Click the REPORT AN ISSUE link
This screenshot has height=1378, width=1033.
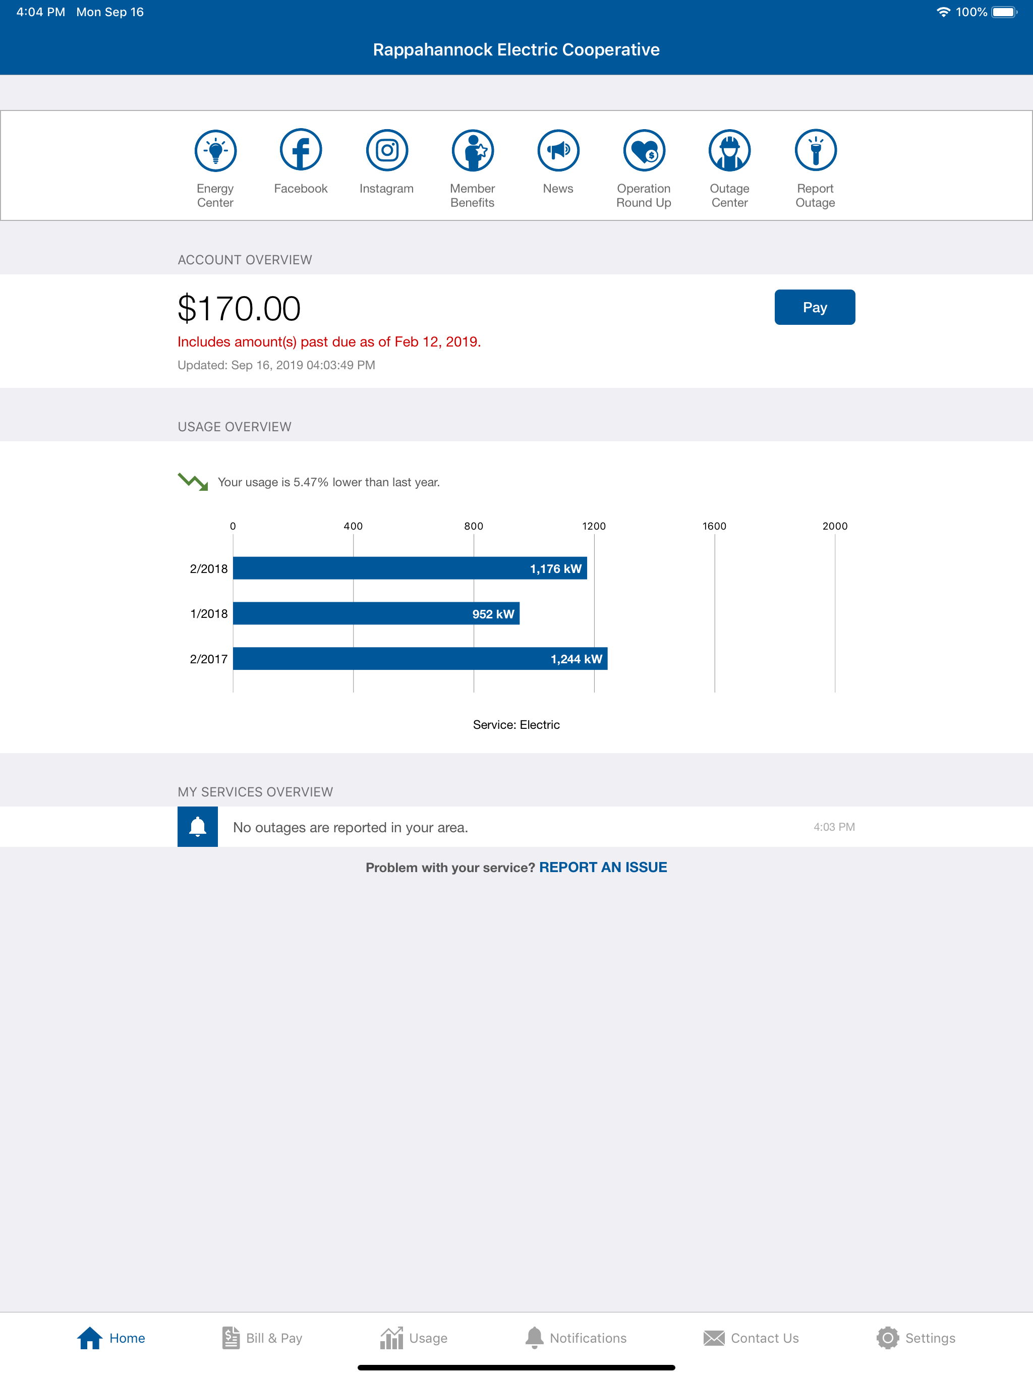(602, 867)
